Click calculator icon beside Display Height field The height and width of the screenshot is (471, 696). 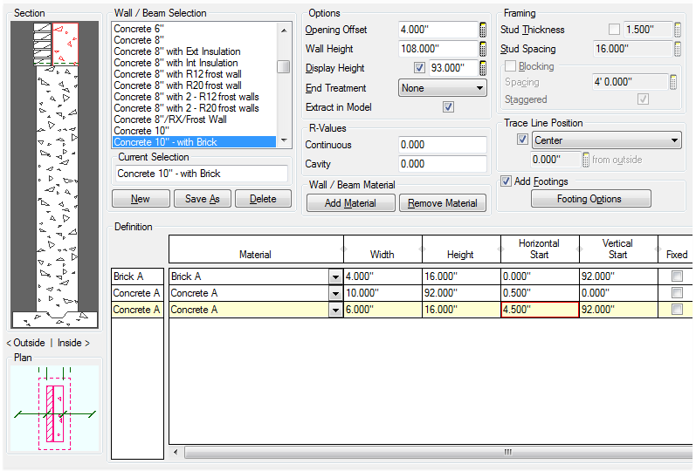pos(483,68)
